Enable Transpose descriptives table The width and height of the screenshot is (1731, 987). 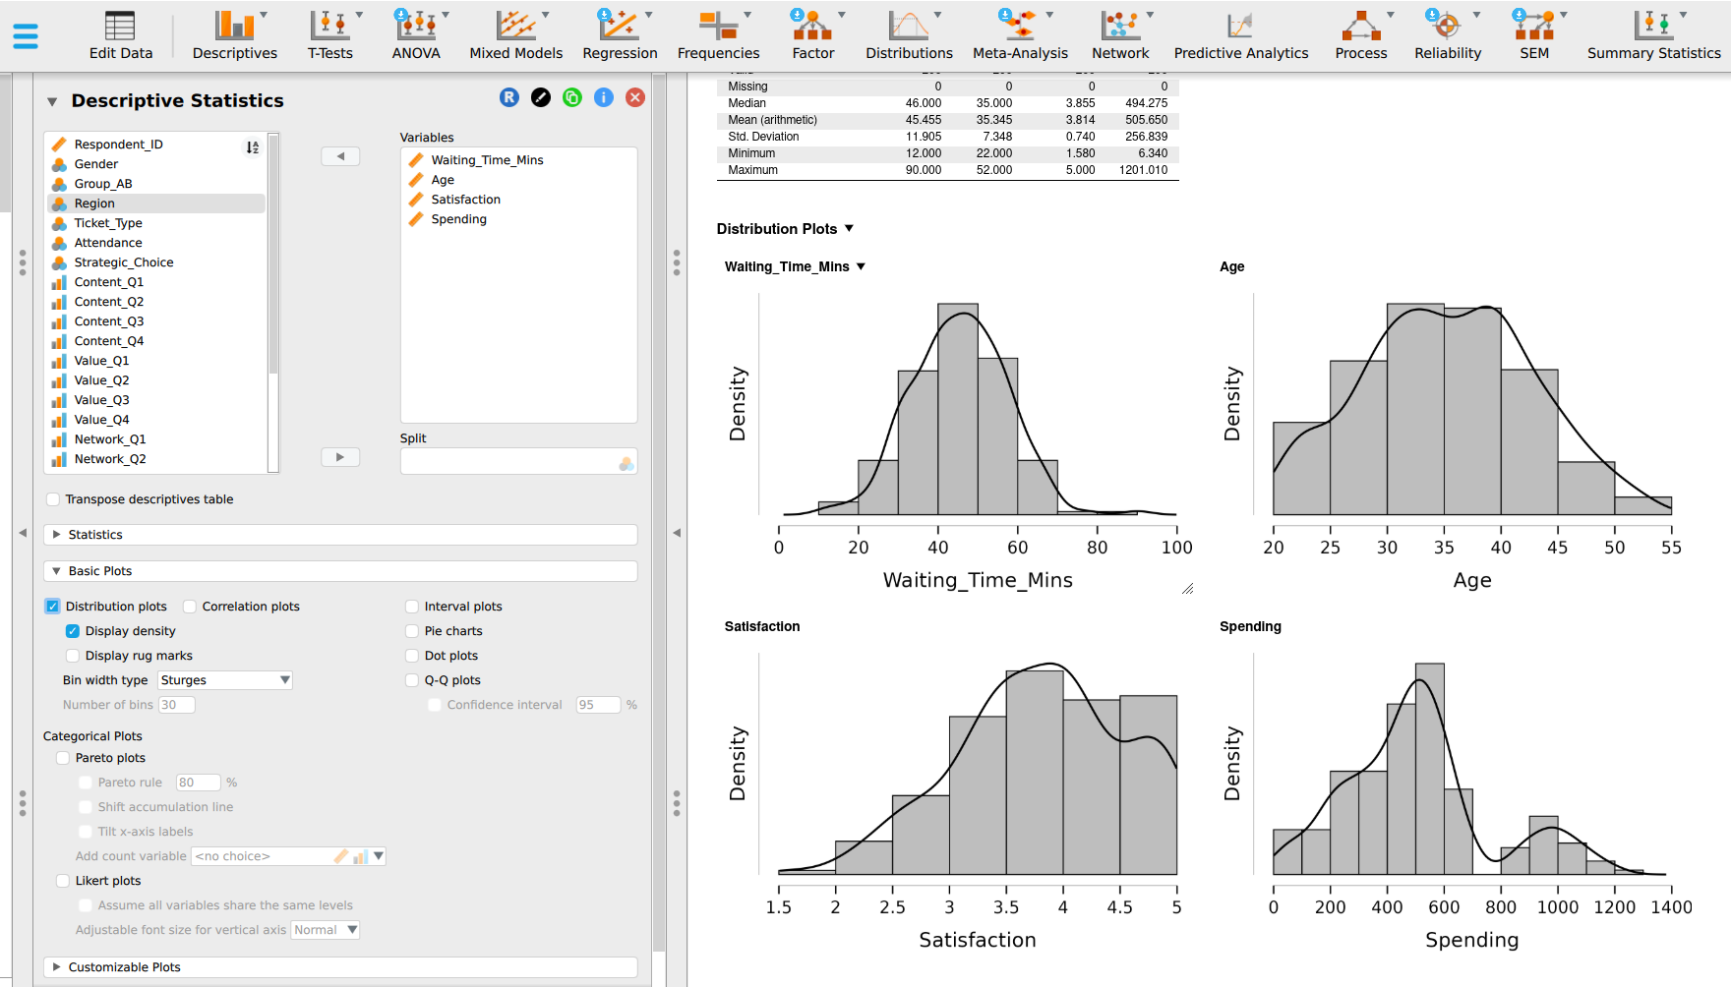pyautogui.click(x=53, y=499)
